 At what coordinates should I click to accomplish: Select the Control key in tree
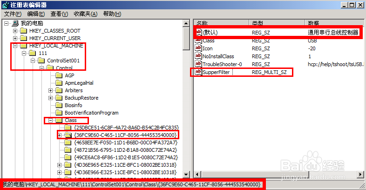[x=64, y=68]
